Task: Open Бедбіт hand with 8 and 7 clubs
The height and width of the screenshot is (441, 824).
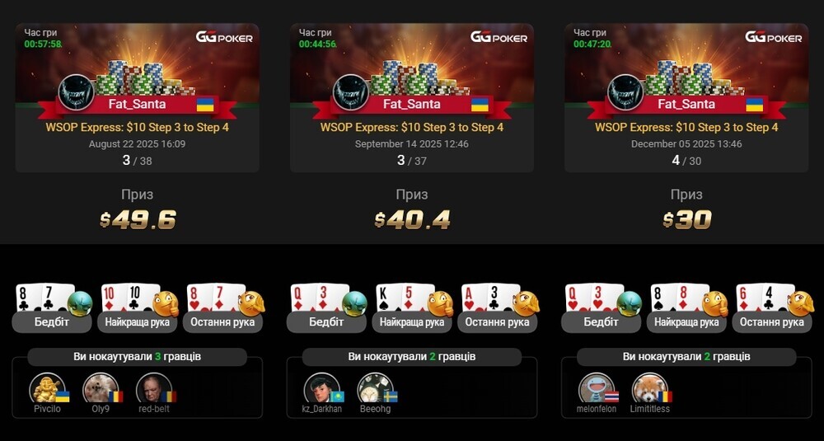Action: (51, 308)
